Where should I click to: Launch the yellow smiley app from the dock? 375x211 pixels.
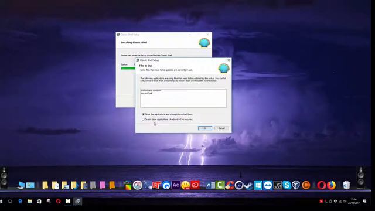tap(186, 185)
